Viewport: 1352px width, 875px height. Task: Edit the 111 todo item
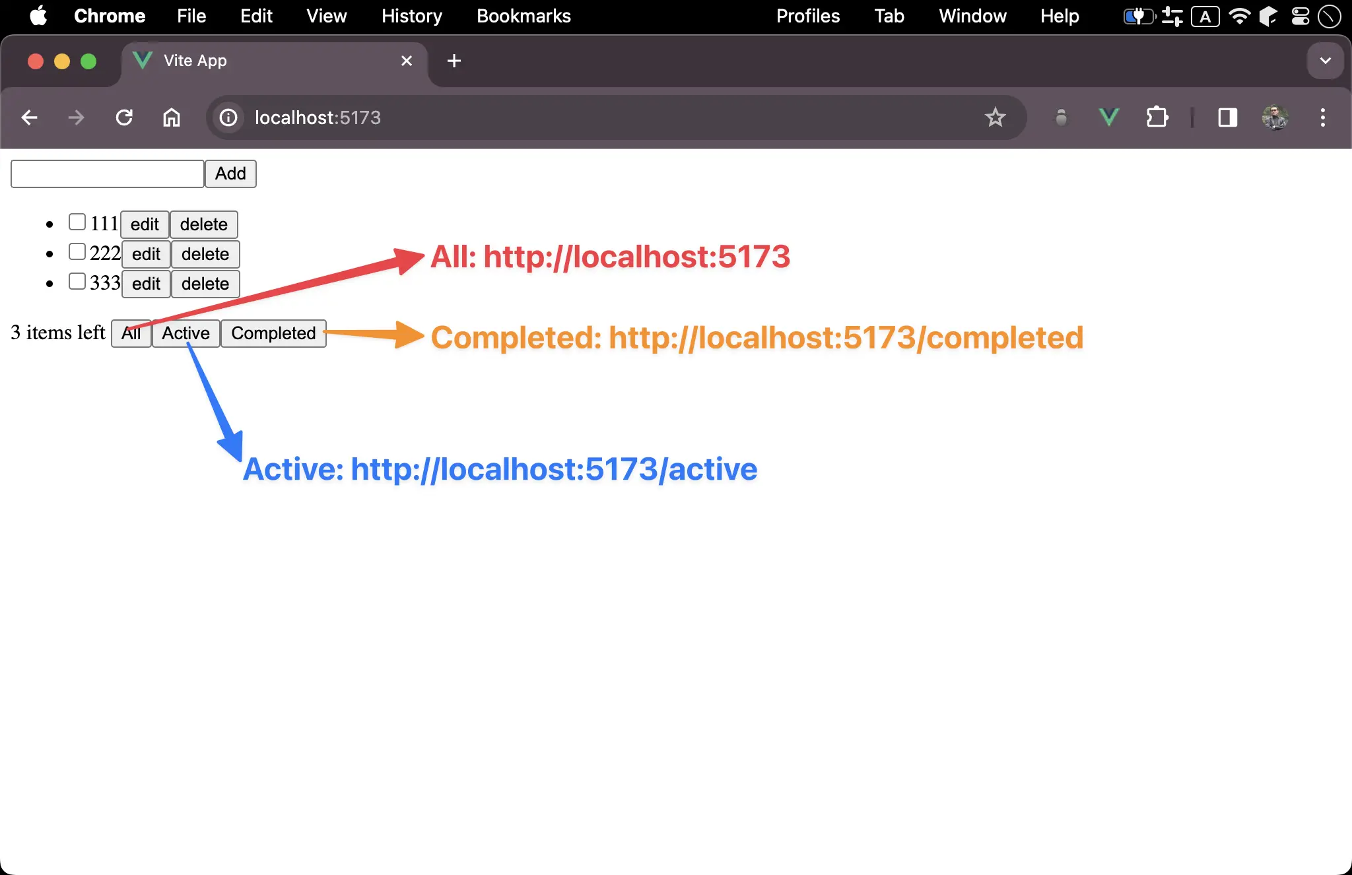coord(145,224)
